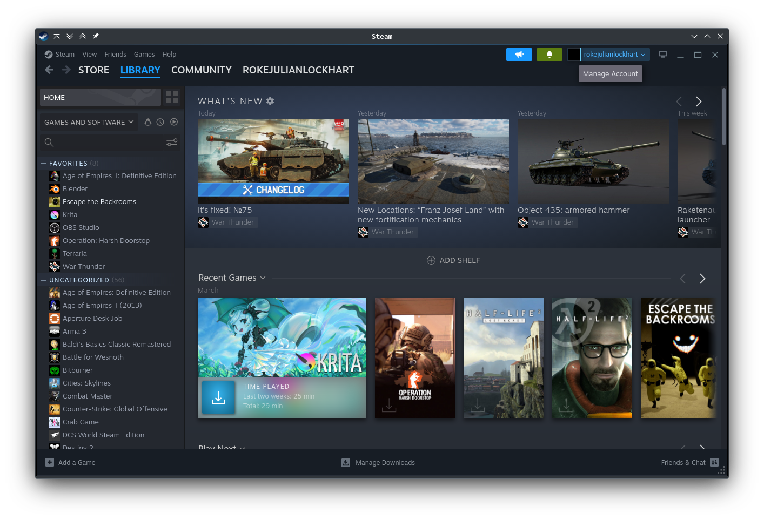This screenshot has width=764, height=520.
Task: Show ready-to-play games filter icon
Action: (174, 122)
